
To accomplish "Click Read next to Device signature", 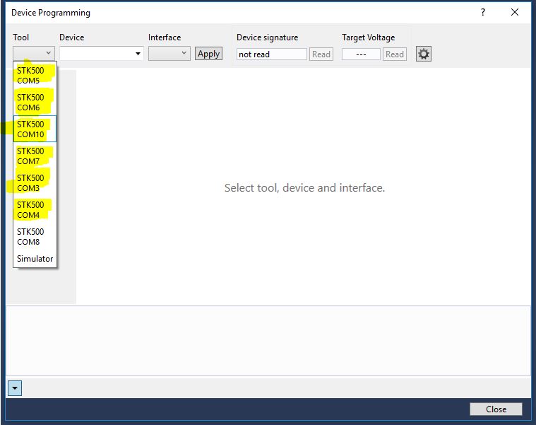I will click(321, 54).
